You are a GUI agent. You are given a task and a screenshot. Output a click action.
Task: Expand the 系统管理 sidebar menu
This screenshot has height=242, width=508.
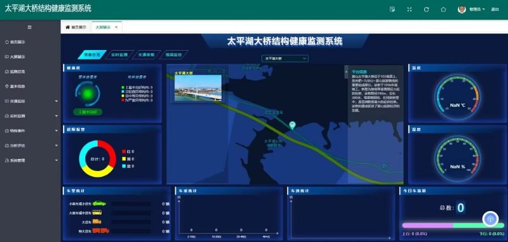[x=30, y=160]
